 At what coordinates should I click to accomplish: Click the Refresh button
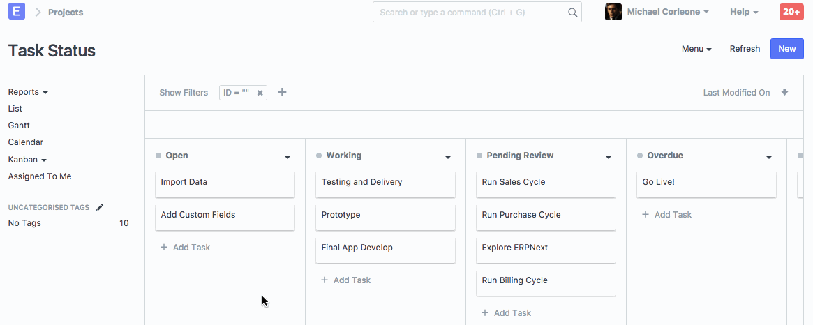(x=745, y=49)
